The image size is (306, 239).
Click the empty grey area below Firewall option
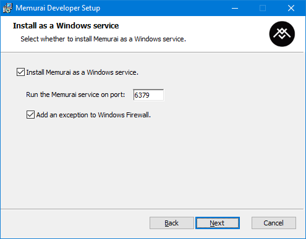(x=152, y=162)
